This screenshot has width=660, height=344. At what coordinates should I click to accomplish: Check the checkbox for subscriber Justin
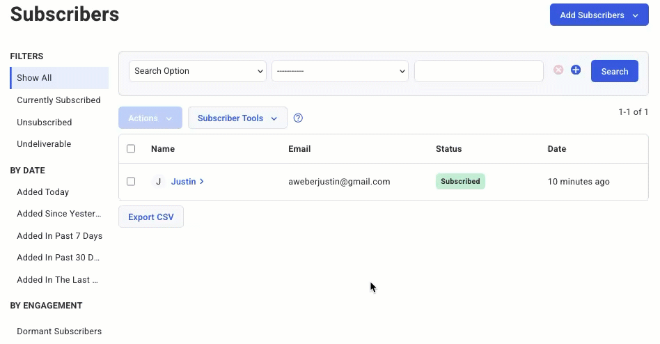(131, 182)
